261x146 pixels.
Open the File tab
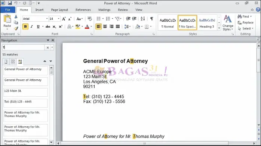tap(7, 10)
